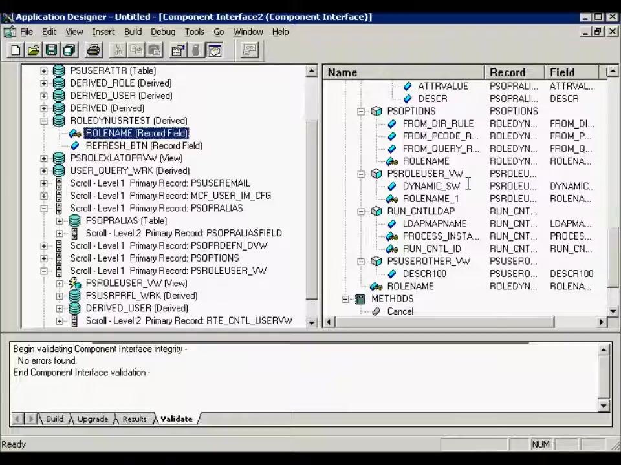This screenshot has width=621, height=465.
Task: Click the METHODS book icon
Action: pyautogui.click(x=360, y=299)
